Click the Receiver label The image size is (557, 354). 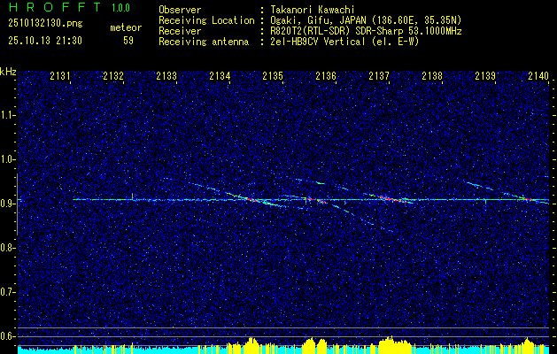pos(180,31)
